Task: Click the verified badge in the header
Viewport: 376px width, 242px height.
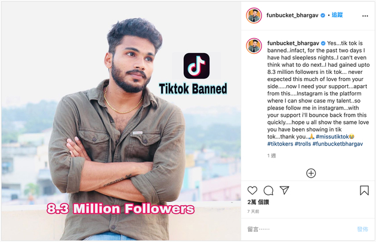Action: (323, 15)
